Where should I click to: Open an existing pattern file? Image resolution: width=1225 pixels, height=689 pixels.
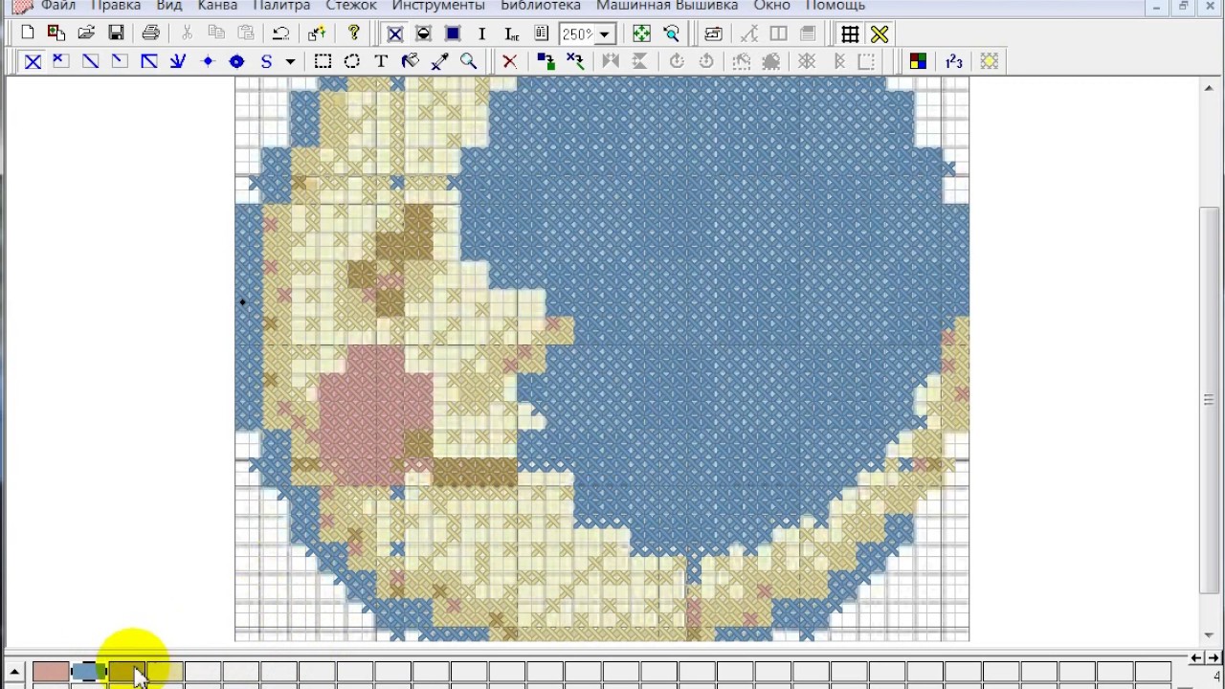click(x=86, y=33)
